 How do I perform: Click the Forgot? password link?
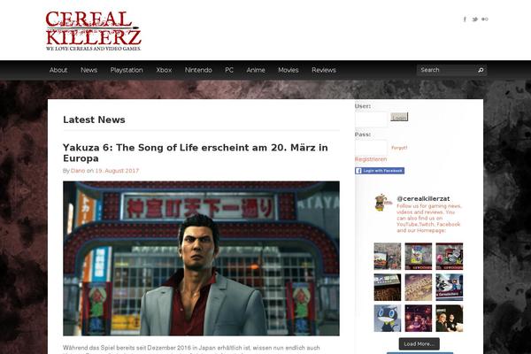(399, 148)
